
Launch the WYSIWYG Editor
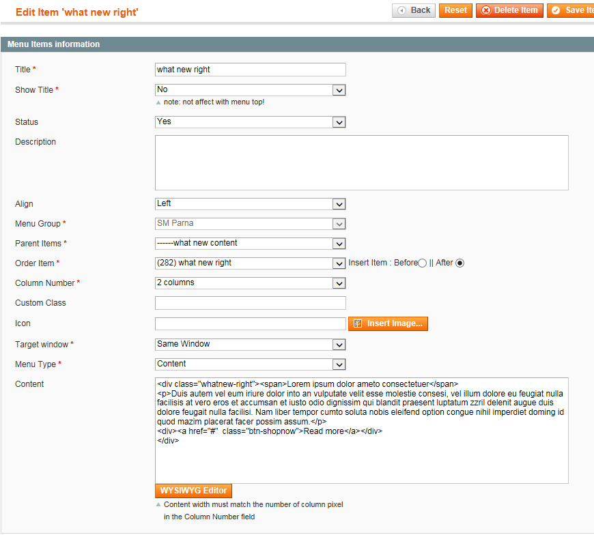[x=193, y=491]
